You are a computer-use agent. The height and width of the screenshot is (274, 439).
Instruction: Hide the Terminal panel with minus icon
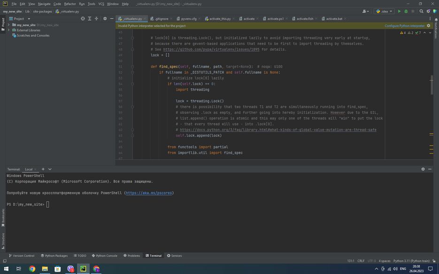click(430, 169)
